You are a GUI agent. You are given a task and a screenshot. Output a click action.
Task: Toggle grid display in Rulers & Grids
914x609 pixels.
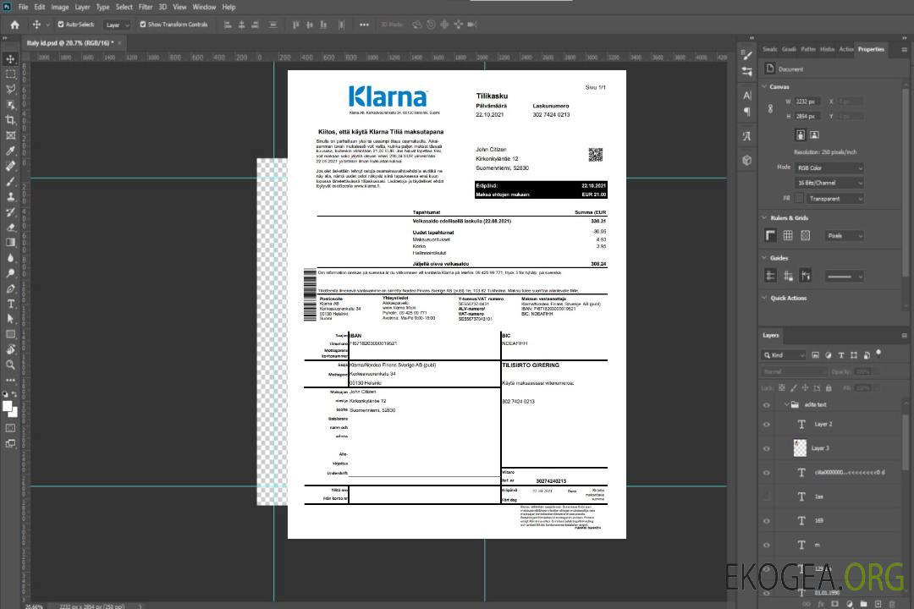(x=788, y=235)
